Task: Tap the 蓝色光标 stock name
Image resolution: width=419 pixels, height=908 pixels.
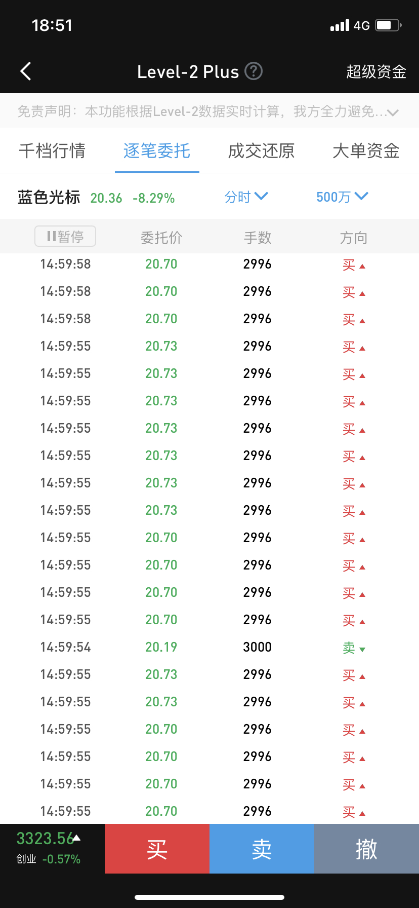Action: tap(49, 197)
